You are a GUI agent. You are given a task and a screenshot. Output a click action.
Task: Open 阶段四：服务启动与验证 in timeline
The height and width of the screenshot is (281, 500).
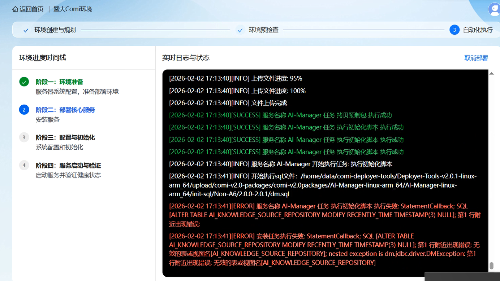[68, 166]
